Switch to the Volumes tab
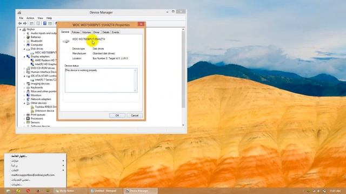Viewport: 346px width, 194px height. 86,32
